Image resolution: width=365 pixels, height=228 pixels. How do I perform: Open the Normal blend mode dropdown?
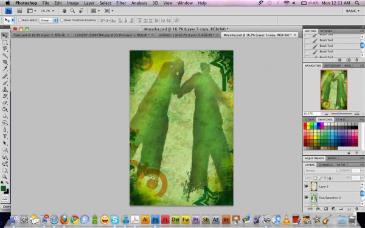pos(321,170)
